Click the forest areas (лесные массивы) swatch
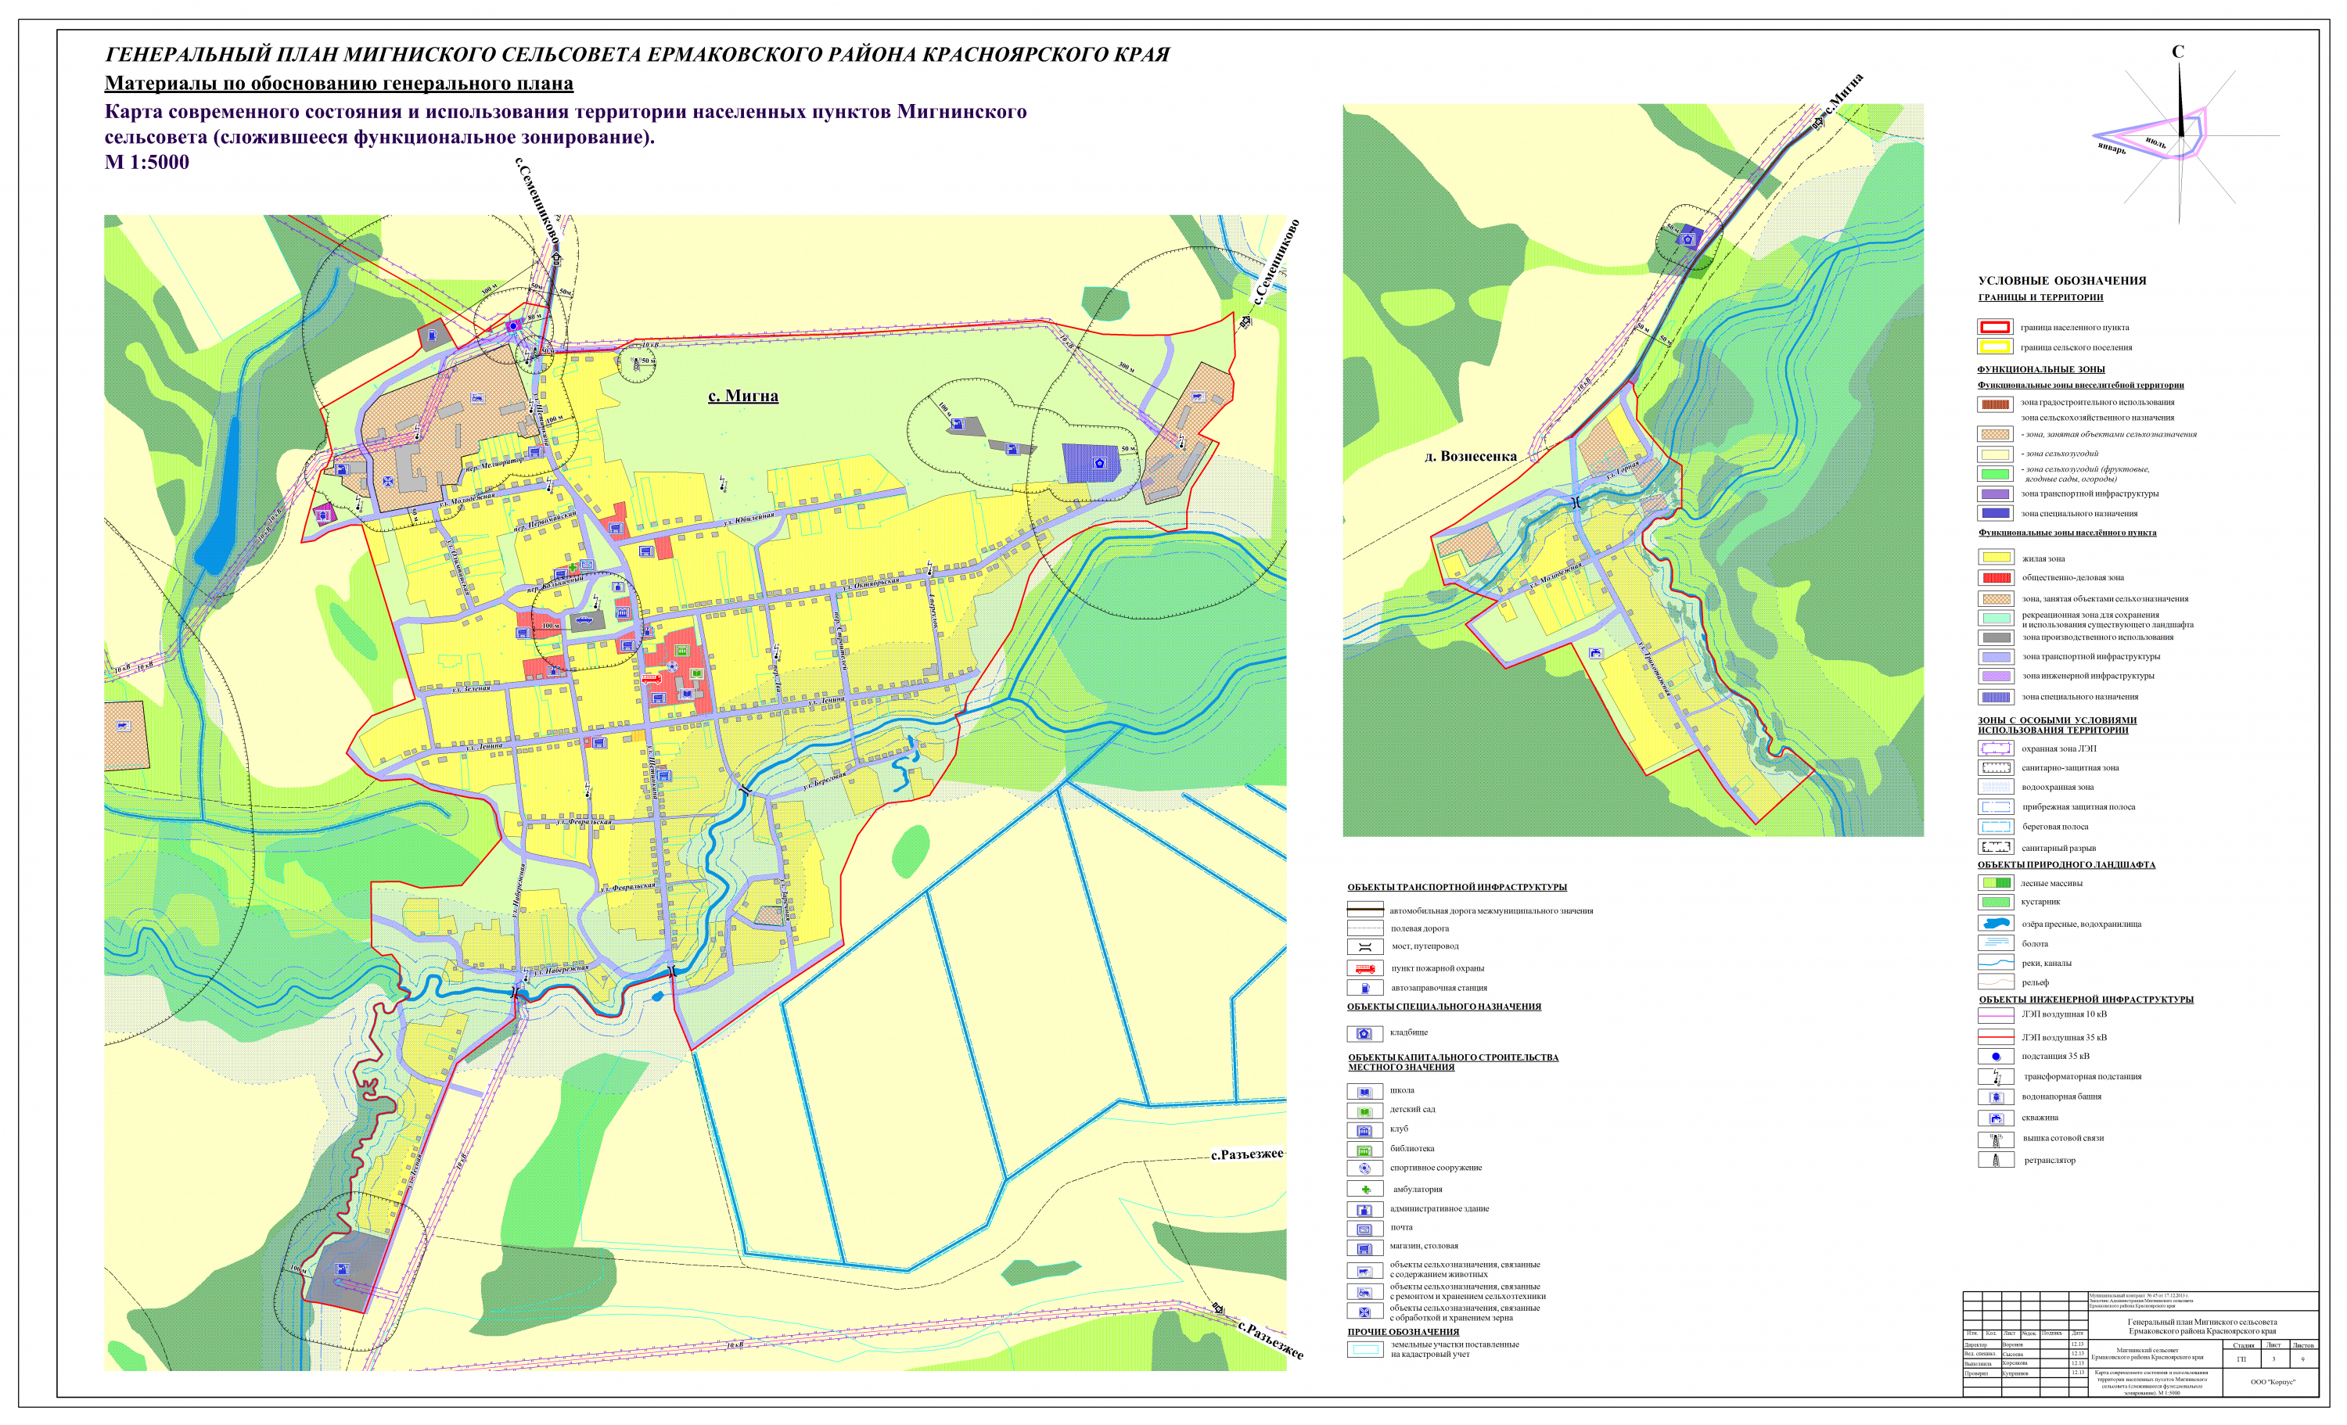 click(1996, 883)
